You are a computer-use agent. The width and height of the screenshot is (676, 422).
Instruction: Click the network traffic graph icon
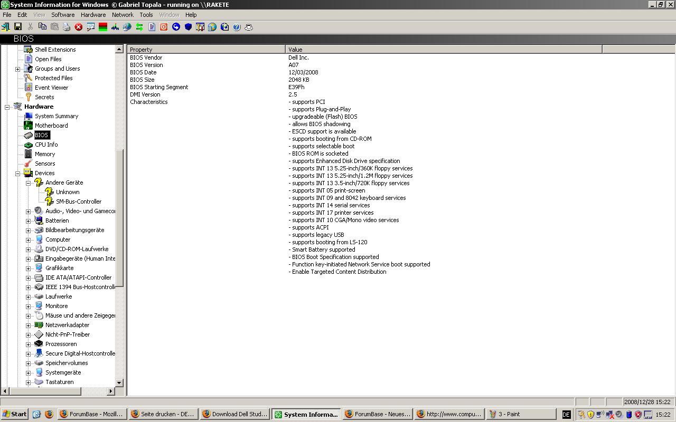coord(115,27)
